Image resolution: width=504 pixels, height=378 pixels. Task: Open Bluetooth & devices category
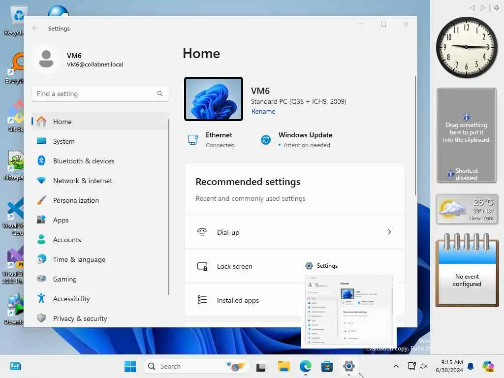(x=100, y=161)
